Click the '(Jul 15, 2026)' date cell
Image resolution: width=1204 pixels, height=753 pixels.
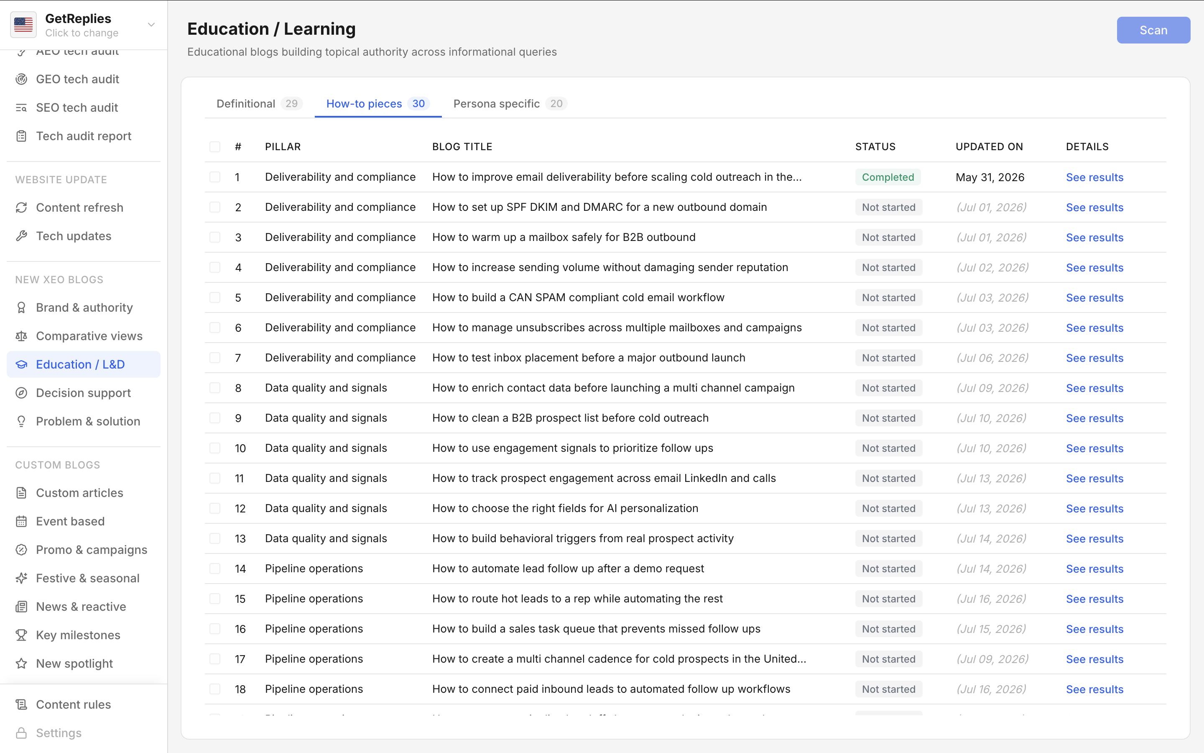(x=991, y=629)
